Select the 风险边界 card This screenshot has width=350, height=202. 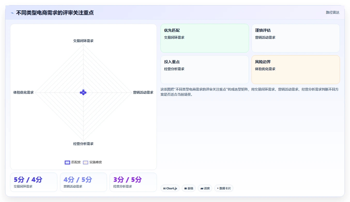[296, 70]
